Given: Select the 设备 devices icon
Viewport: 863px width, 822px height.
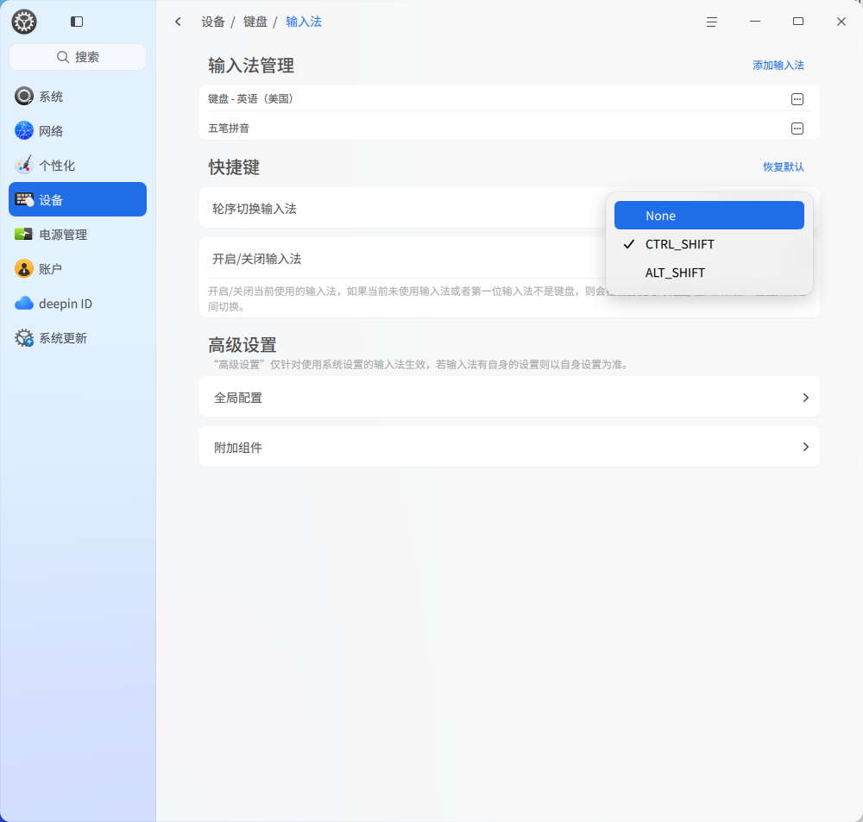Looking at the screenshot, I should pyautogui.click(x=23, y=199).
